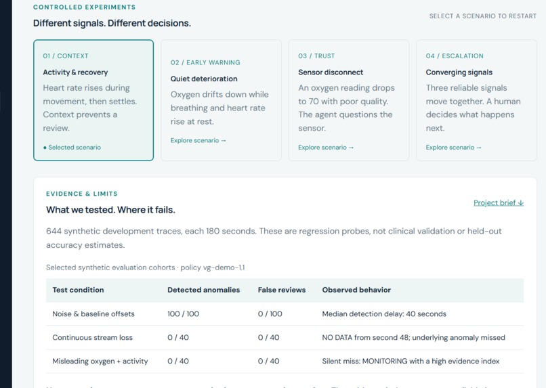The image size is (546, 388).
Task: Select the Misleading oxygen + activity row
Action: [285, 361]
